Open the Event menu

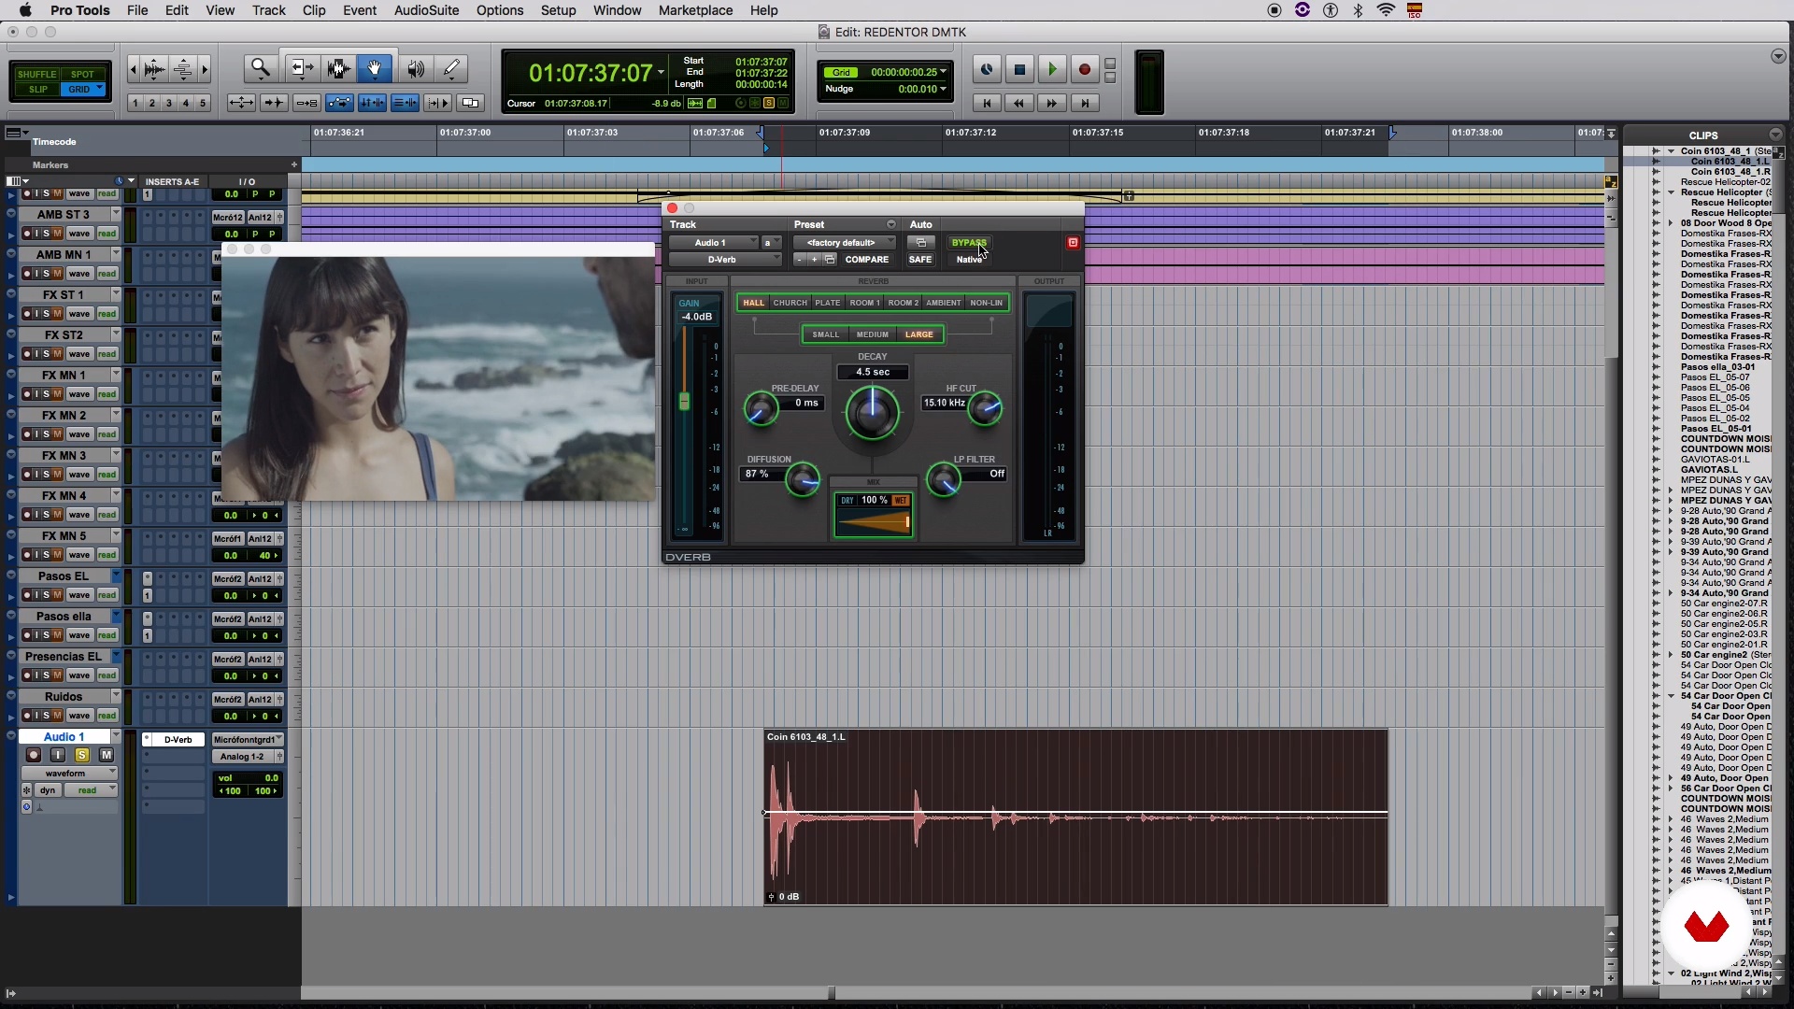(360, 10)
